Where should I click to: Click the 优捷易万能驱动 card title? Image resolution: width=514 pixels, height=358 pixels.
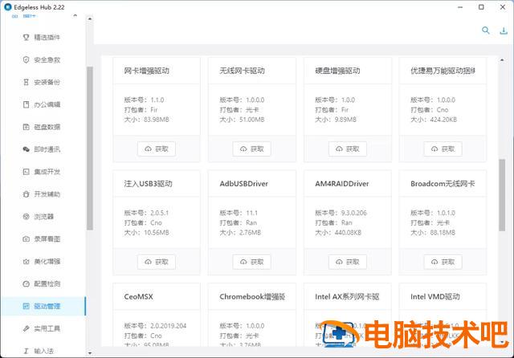pyautogui.click(x=443, y=71)
